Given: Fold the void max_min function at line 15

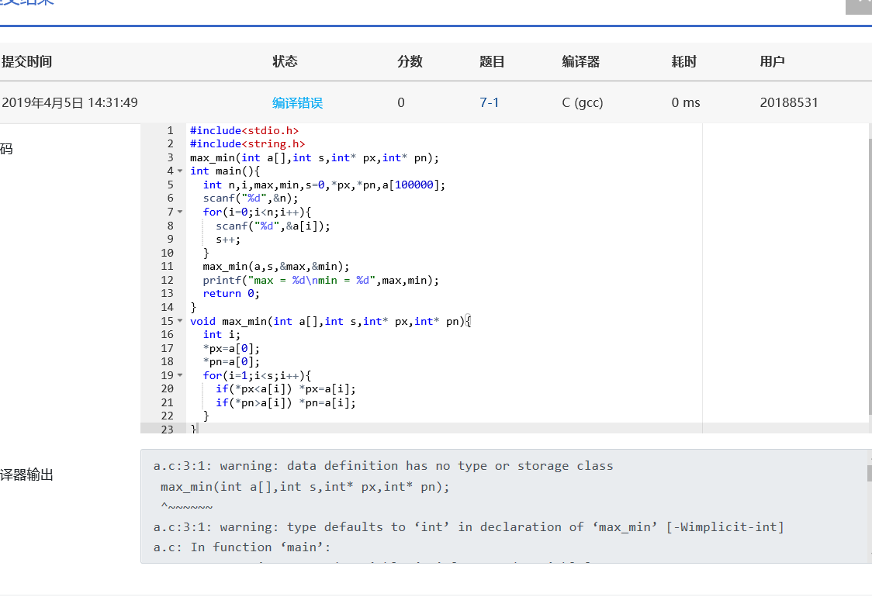Looking at the screenshot, I should coord(180,321).
